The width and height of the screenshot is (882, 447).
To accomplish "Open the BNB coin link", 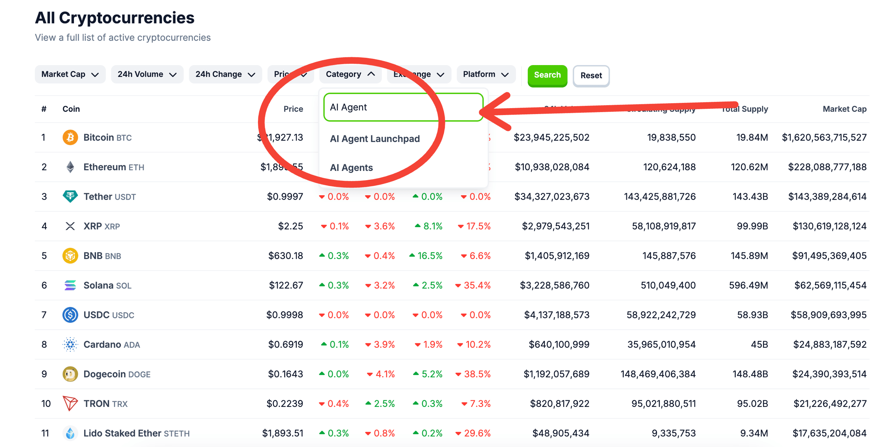I will [x=102, y=256].
